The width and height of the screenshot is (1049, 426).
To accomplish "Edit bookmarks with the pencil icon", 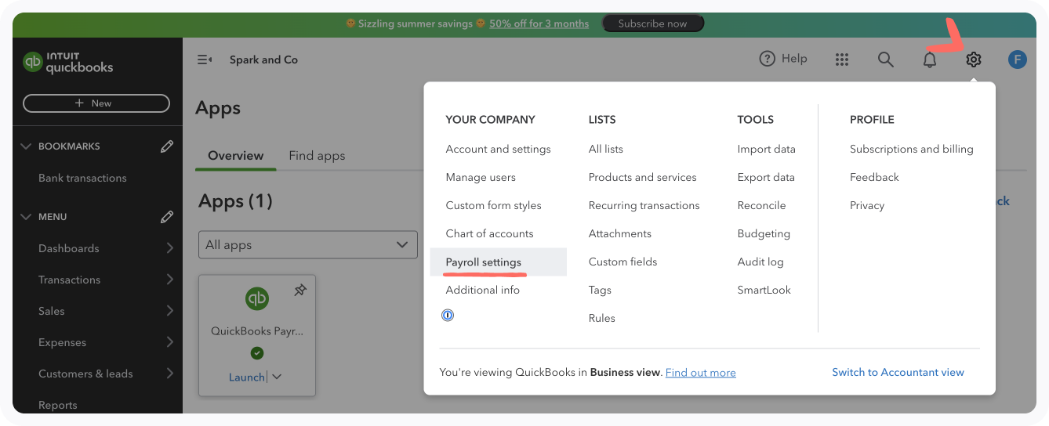I will 167,146.
